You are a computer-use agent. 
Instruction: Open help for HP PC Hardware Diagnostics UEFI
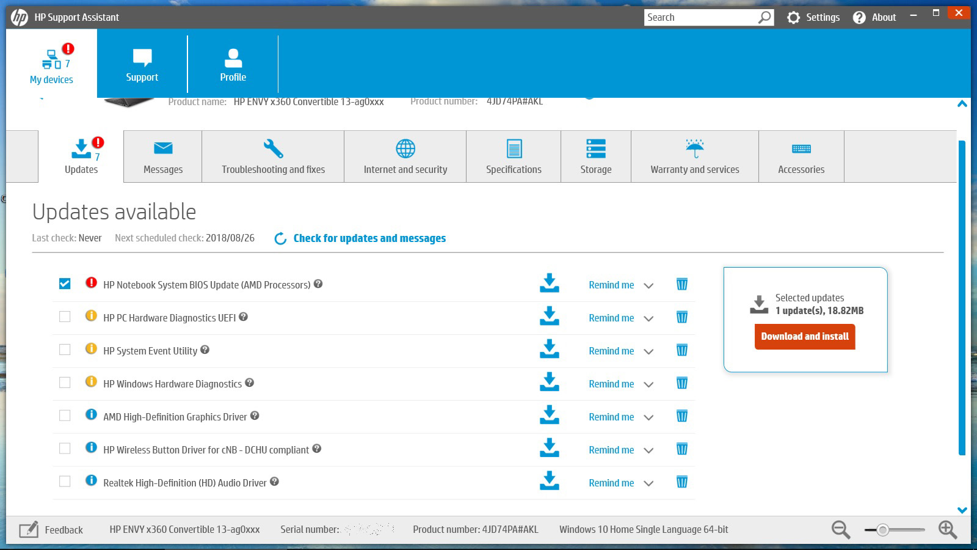pos(243,317)
